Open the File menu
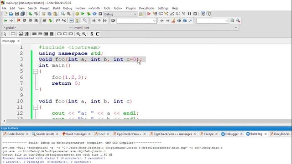This screenshot has height=164, width=292. pos(4,8)
